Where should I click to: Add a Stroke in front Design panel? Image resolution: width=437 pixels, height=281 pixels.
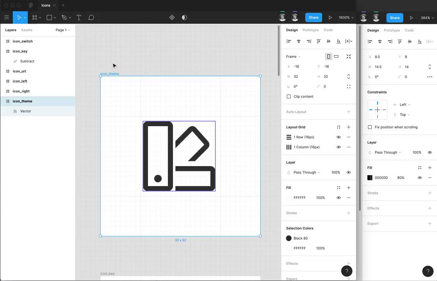(349, 213)
